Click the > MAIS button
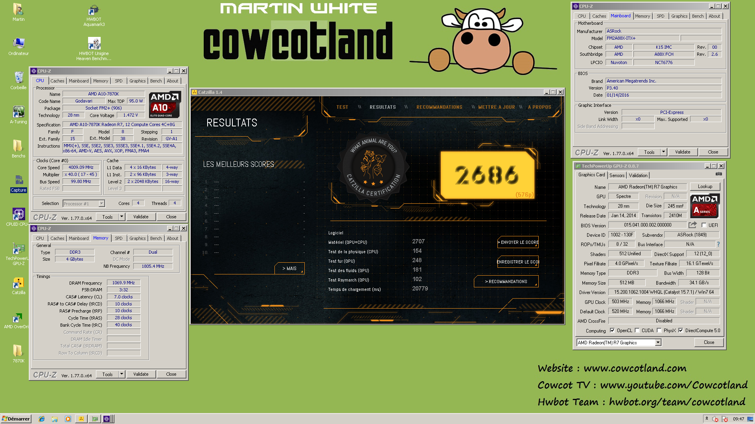Image resolution: width=755 pixels, height=424 pixels. pos(289,269)
